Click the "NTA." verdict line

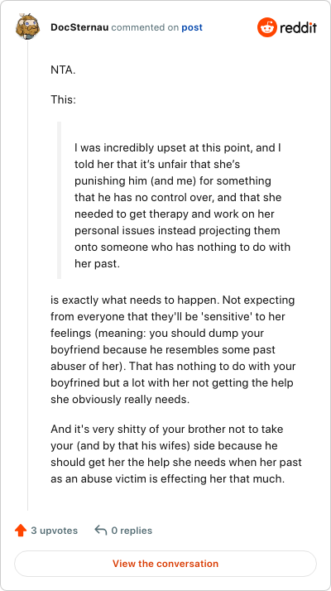pyautogui.click(x=63, y=70)
